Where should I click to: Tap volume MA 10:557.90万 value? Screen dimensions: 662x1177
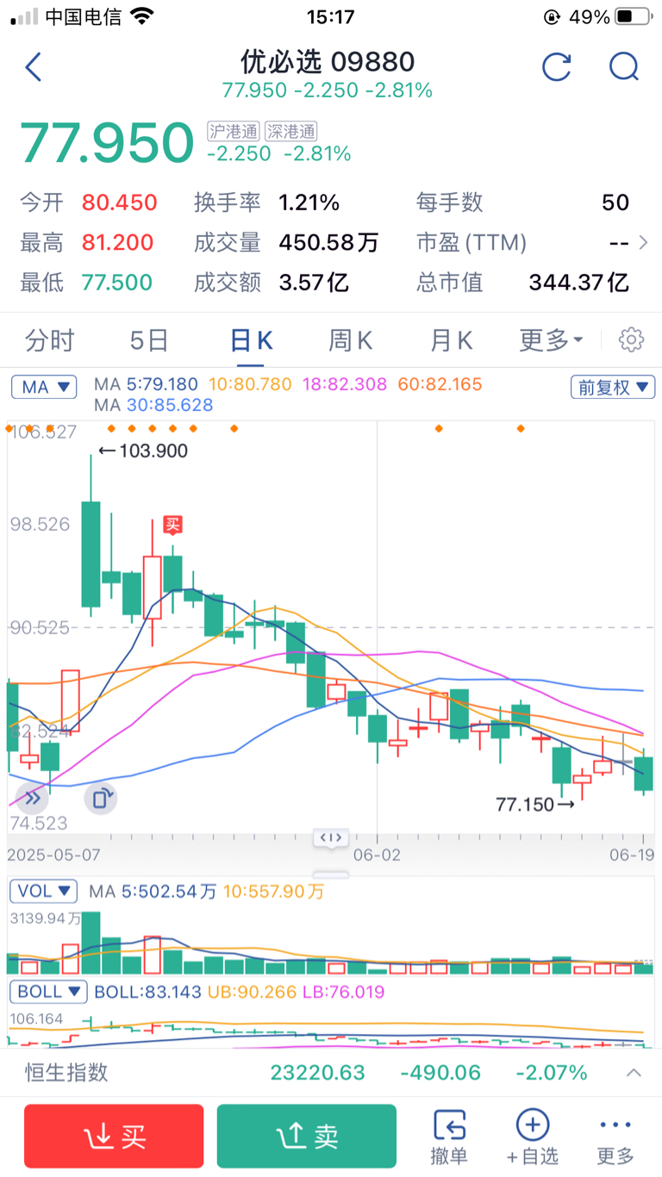pyautogui.click(x=273, y=891)
